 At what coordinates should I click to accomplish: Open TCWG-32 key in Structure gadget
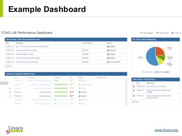click(18, 96)
